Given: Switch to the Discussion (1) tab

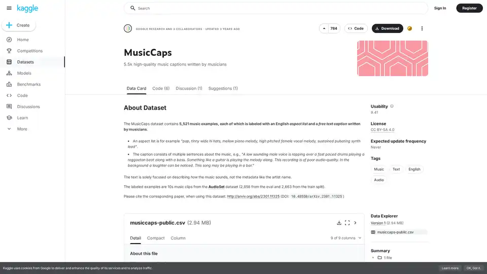Looking at the screenshot, I should point(189,88).
